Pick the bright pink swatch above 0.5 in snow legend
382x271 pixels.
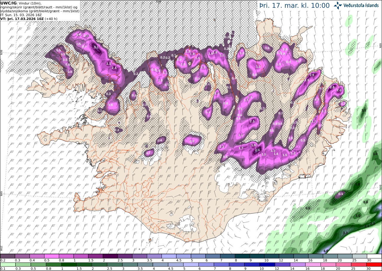[x=51, y=256]
